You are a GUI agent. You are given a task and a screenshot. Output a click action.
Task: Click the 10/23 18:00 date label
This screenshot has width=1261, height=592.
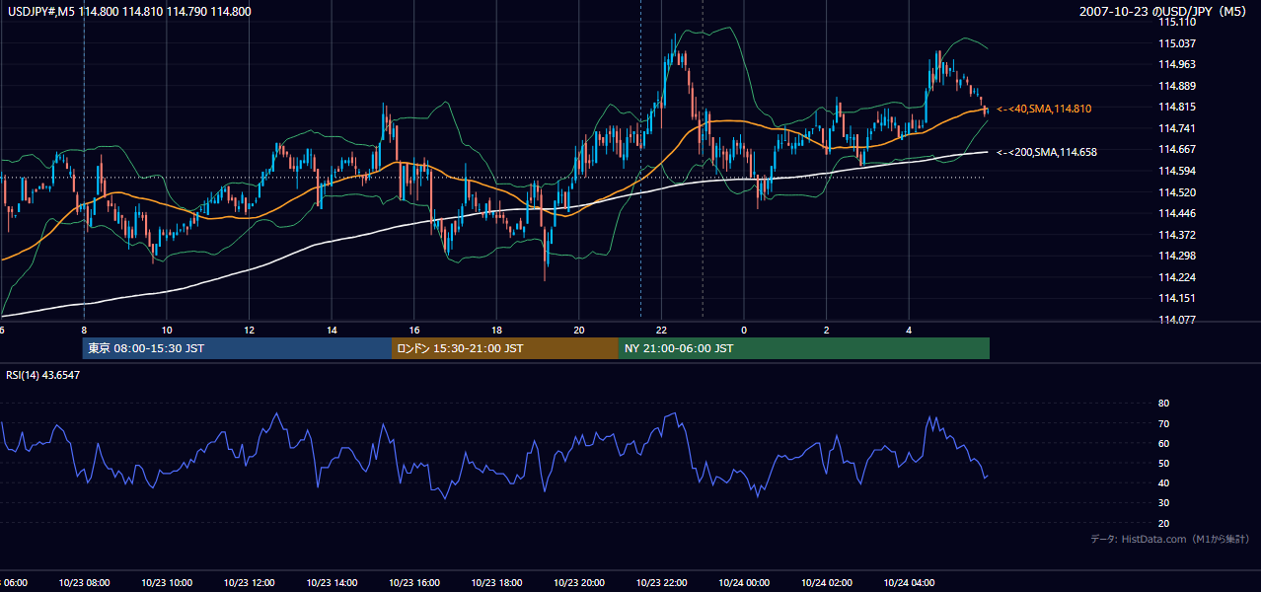tap(496, 583)
